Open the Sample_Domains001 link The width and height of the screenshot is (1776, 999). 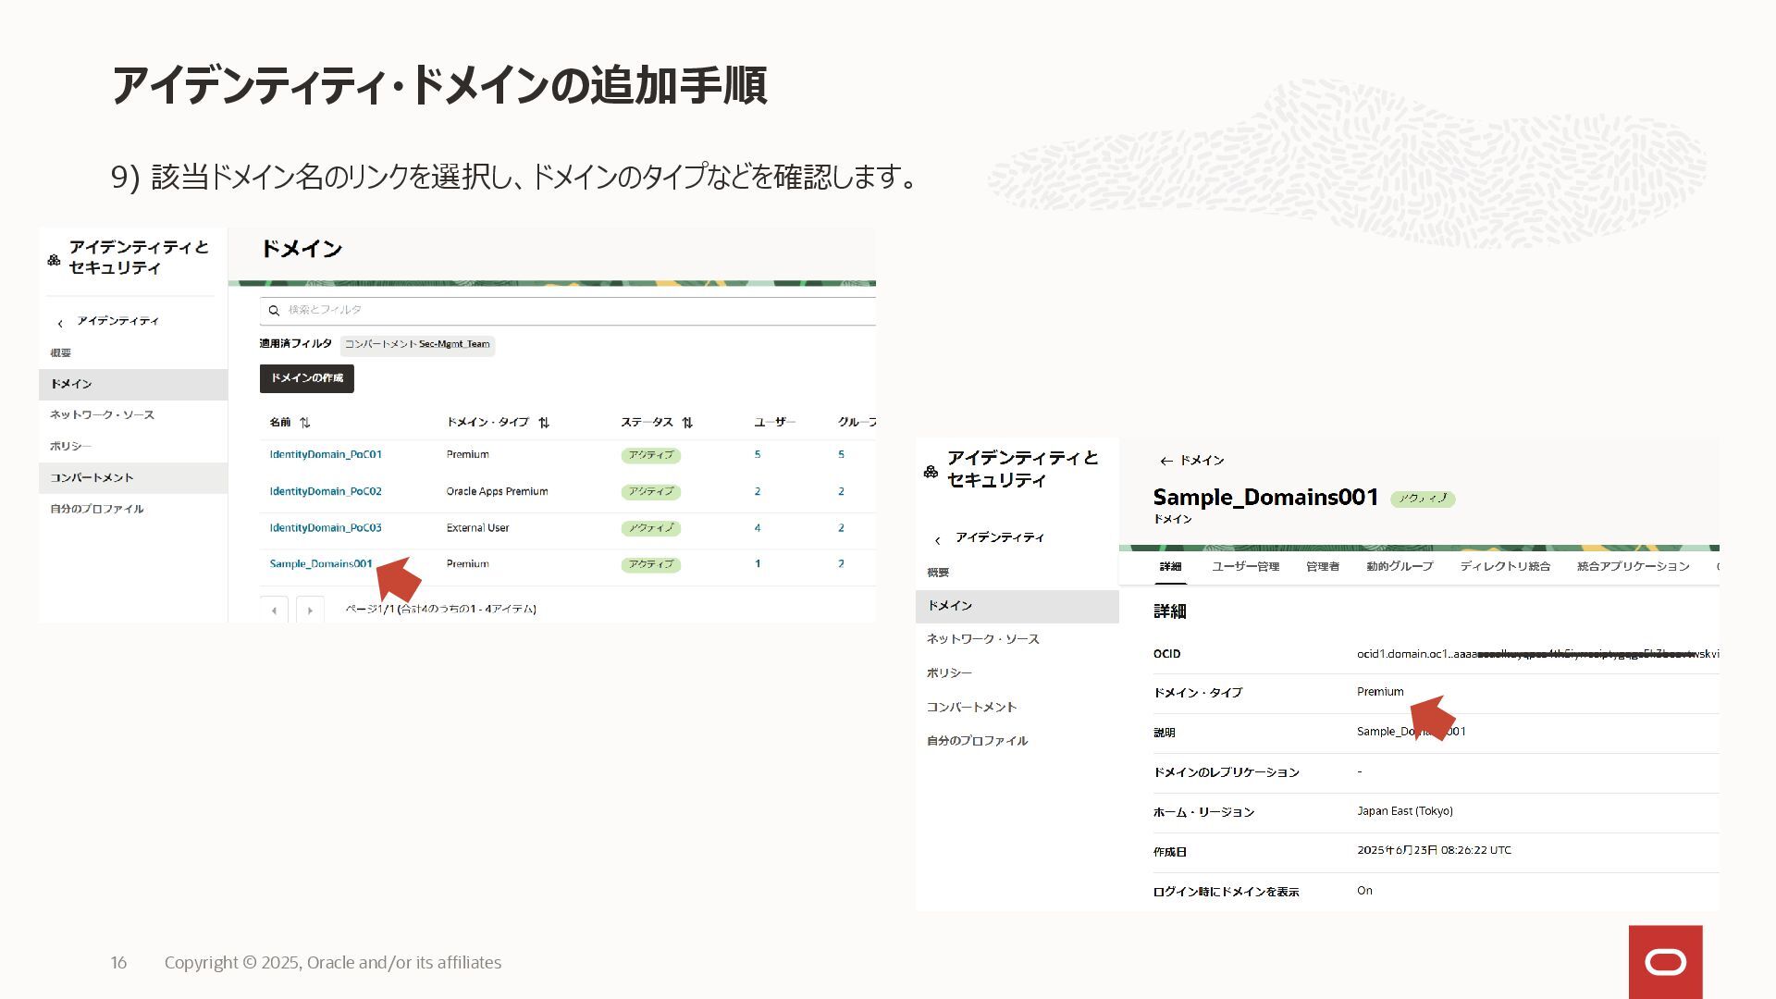(321, 563)
